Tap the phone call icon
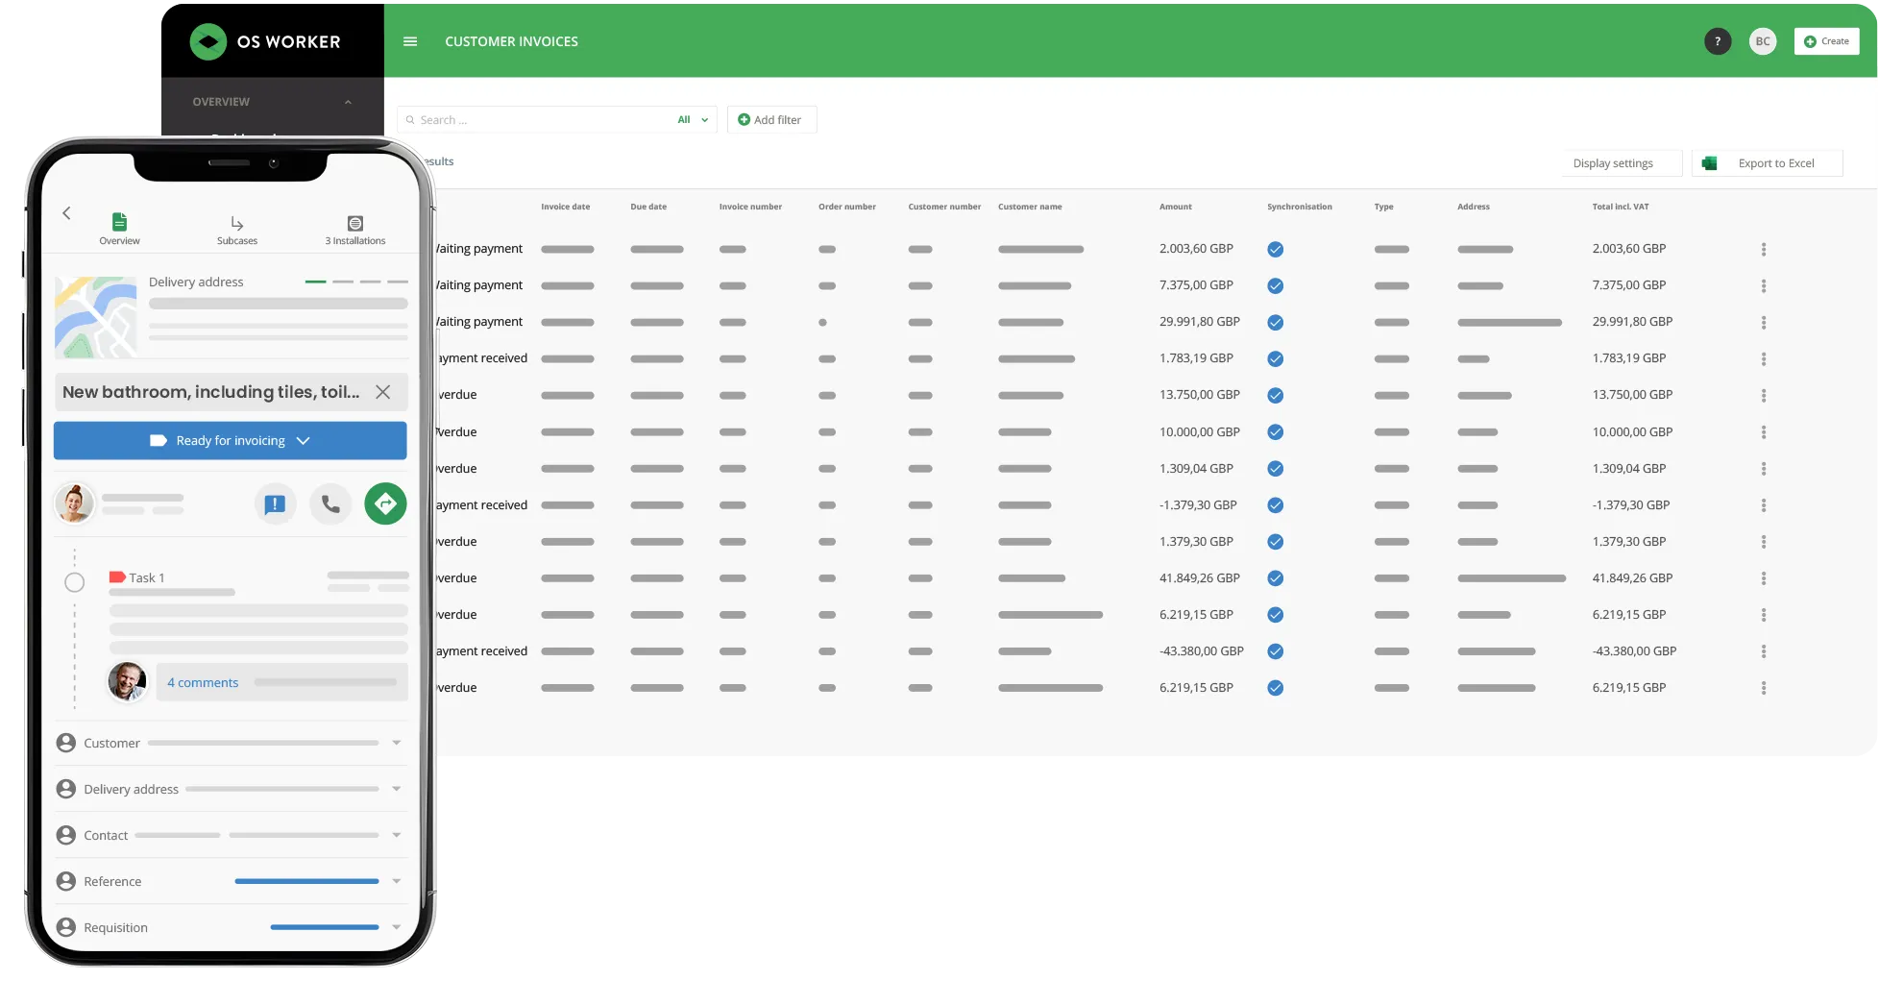1879x981 pixels. pyautogui.click(x=330, y=503)
